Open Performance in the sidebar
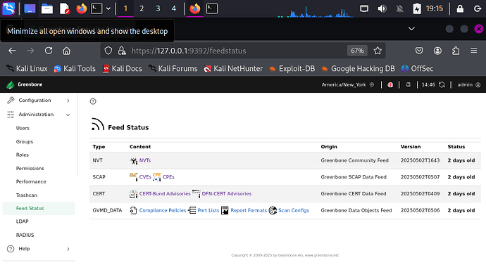 coord(31,181)
